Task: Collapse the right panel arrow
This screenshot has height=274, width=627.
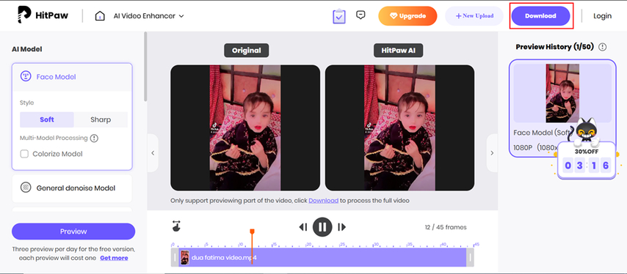Action: [x=492, y=153]
